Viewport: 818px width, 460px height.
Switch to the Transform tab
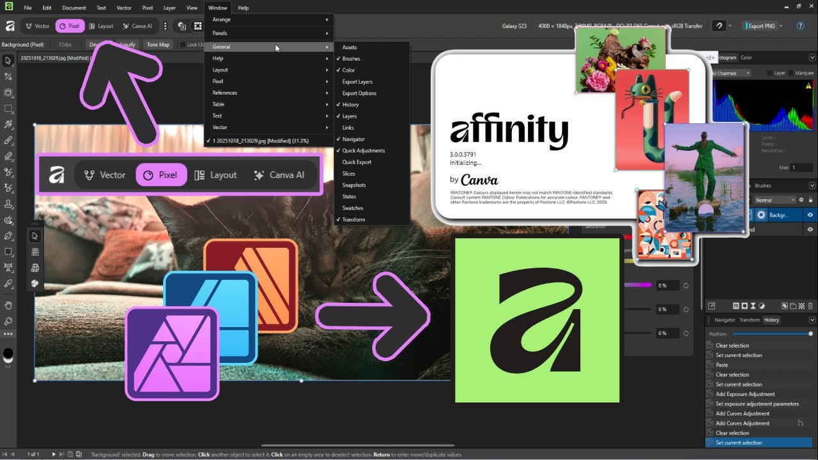pos(750,320)
